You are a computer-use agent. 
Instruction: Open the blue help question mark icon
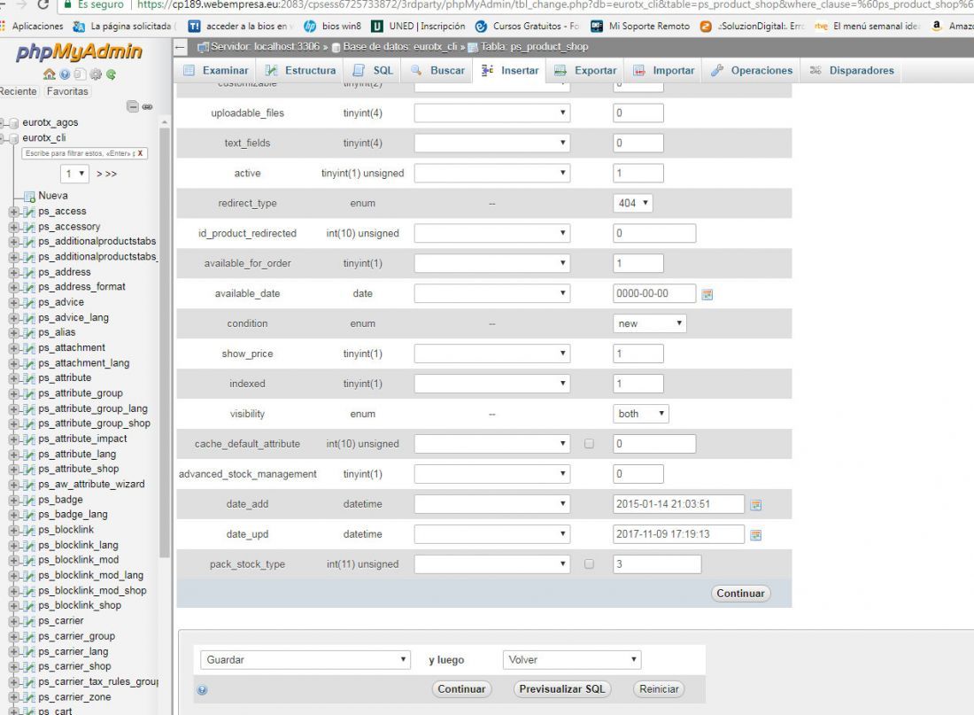coord(65,74)
